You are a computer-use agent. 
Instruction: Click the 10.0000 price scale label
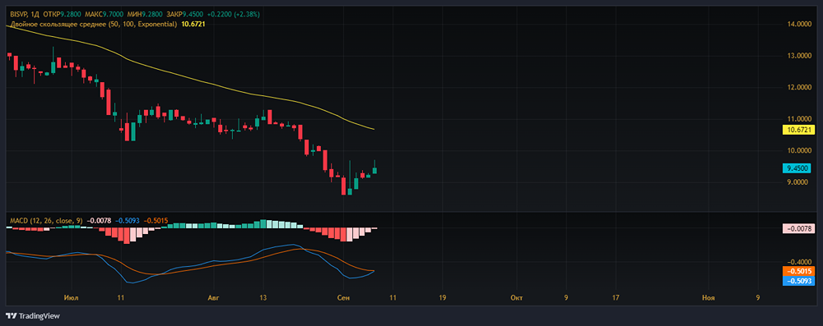coord(798,151)
